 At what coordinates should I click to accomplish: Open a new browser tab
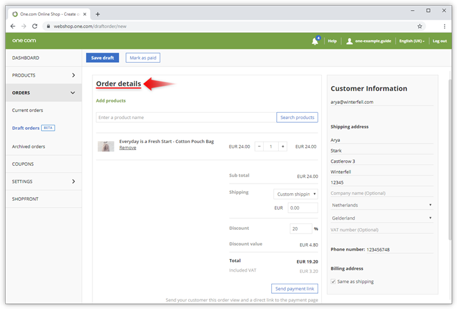click(98, 14)
